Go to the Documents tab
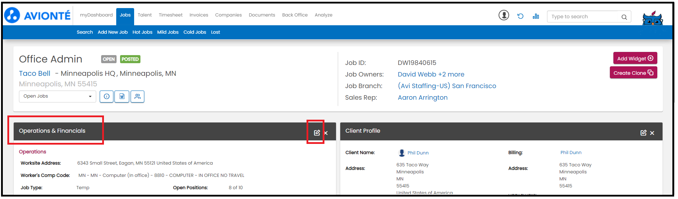 262,15
